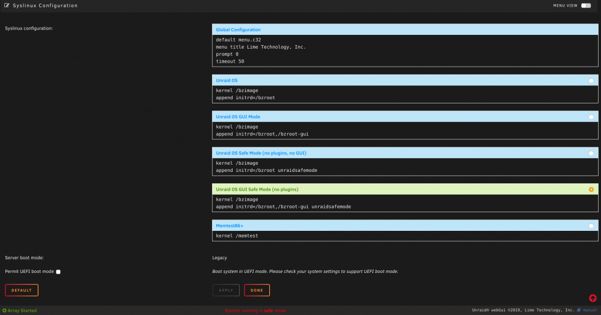Click the 'Array Started' status text

(x=22, y=310)
